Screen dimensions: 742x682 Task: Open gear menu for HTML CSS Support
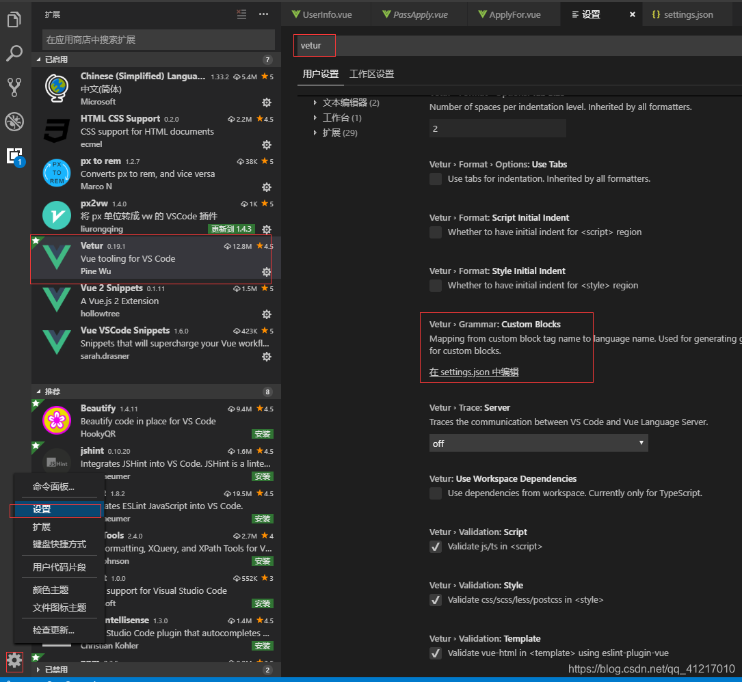pos(267,145)
